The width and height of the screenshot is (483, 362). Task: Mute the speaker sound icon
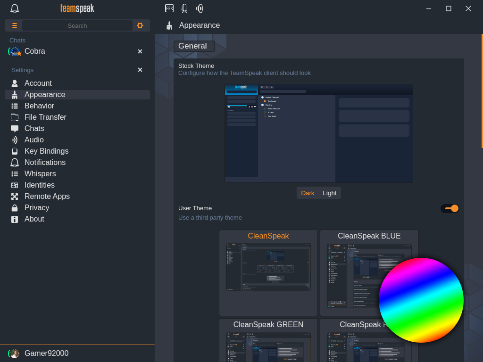(200, 8)
